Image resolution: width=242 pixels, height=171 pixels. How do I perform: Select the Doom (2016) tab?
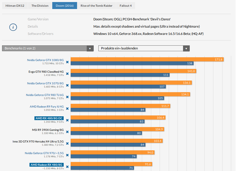click(65, 6)
